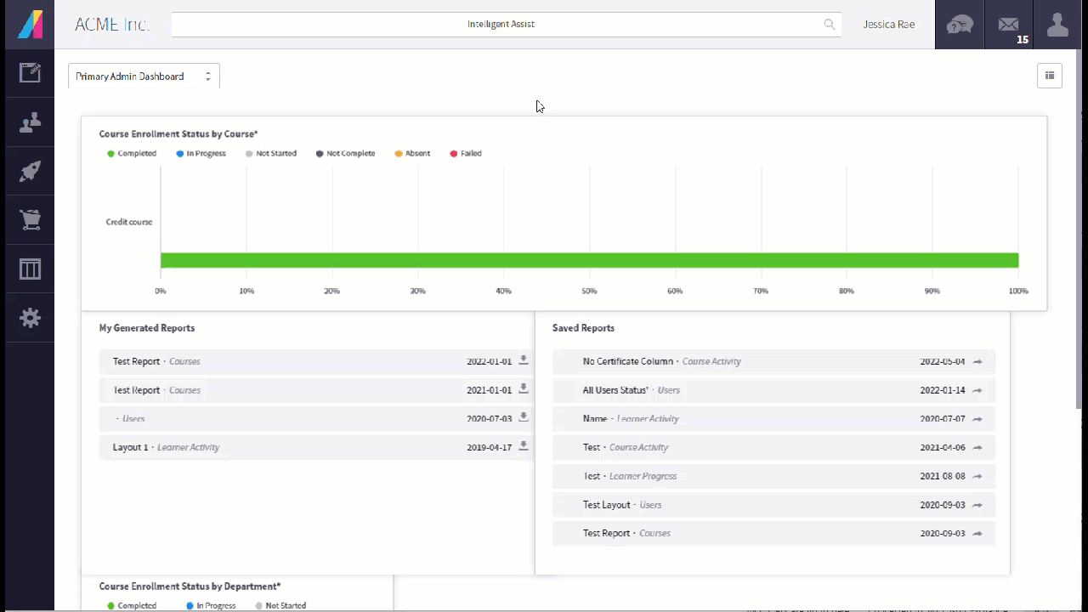Image resolution: width=1088 pixels, height=612 pixels.
Task: Click the colorful app logo icon
Action: click(30, 24)
